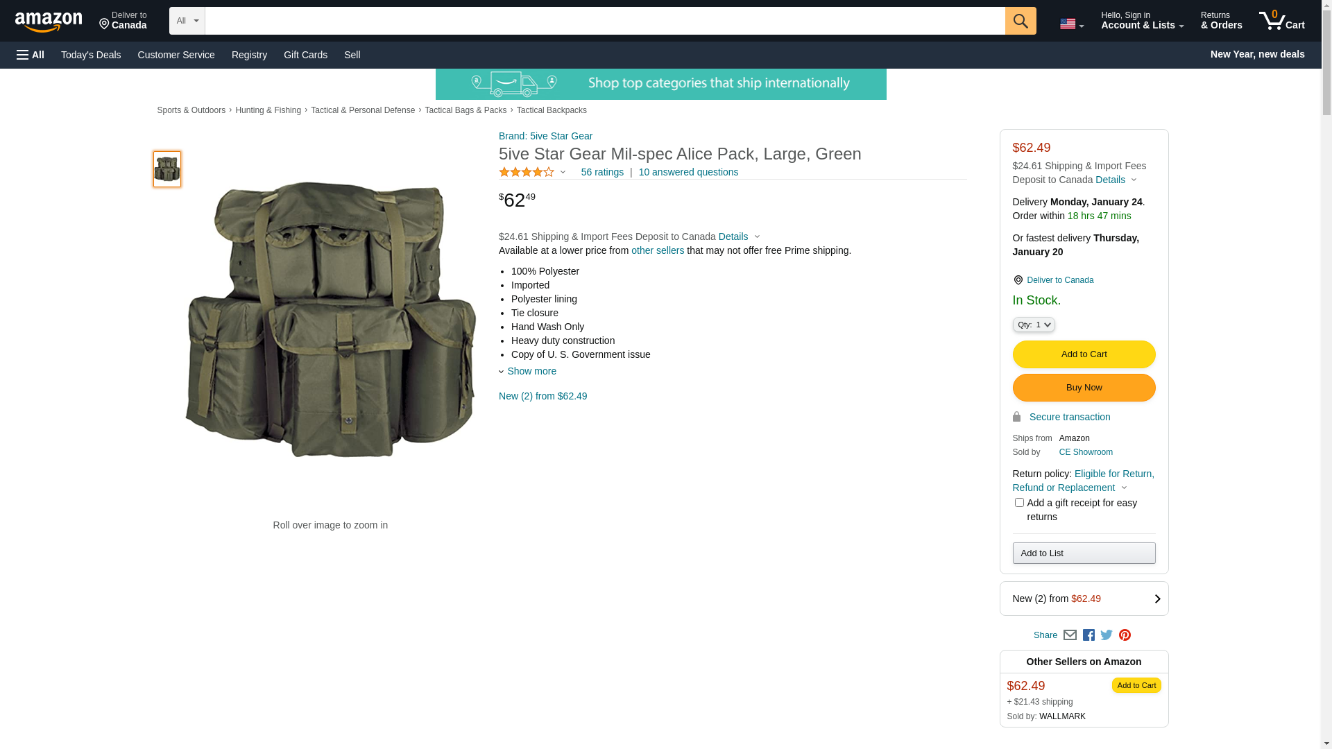
Task: Open the 56 ratings link
Action: [602, 172]
